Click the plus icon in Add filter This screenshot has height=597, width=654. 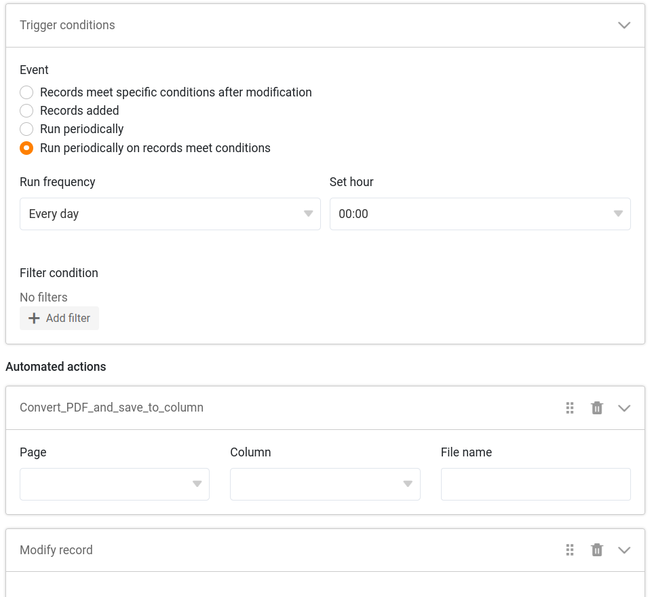(34, 319)
